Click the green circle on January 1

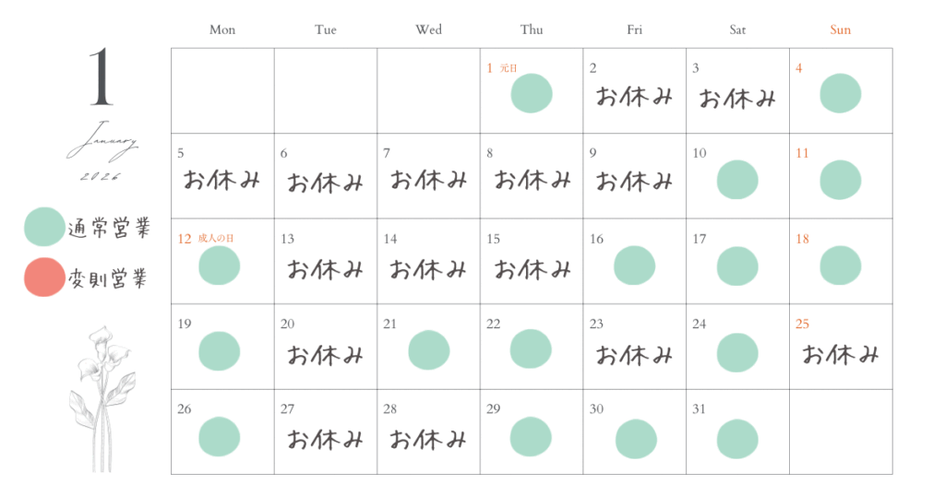point(532,94)
